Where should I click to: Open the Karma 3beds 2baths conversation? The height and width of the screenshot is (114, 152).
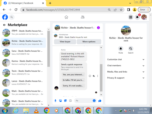23,63
